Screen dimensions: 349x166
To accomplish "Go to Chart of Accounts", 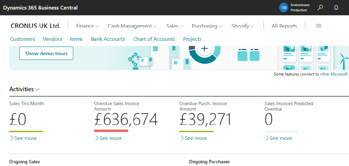I will pyautogui.click(x=154, y=39).
